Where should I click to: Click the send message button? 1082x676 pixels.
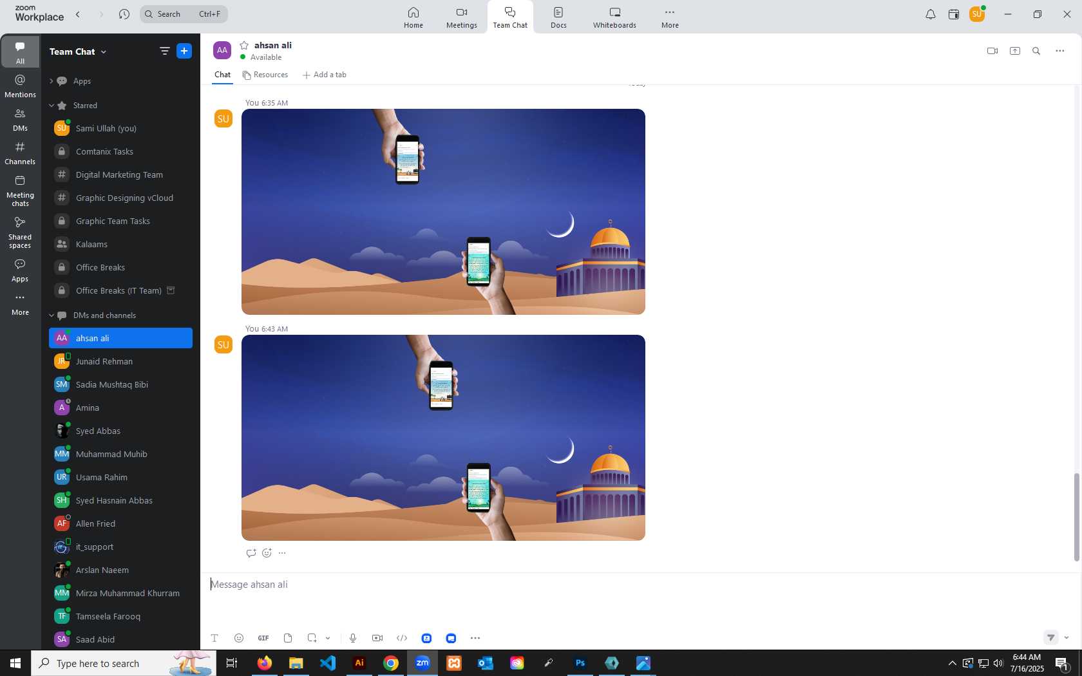pos(1051,637)
